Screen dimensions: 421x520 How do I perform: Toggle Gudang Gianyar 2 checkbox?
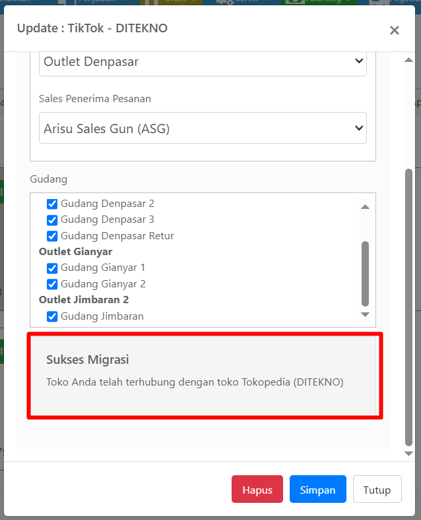[x=52, y=284]
